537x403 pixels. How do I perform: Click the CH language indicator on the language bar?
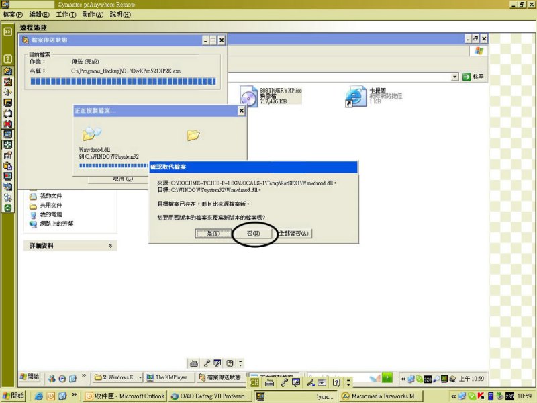point(255,382)
